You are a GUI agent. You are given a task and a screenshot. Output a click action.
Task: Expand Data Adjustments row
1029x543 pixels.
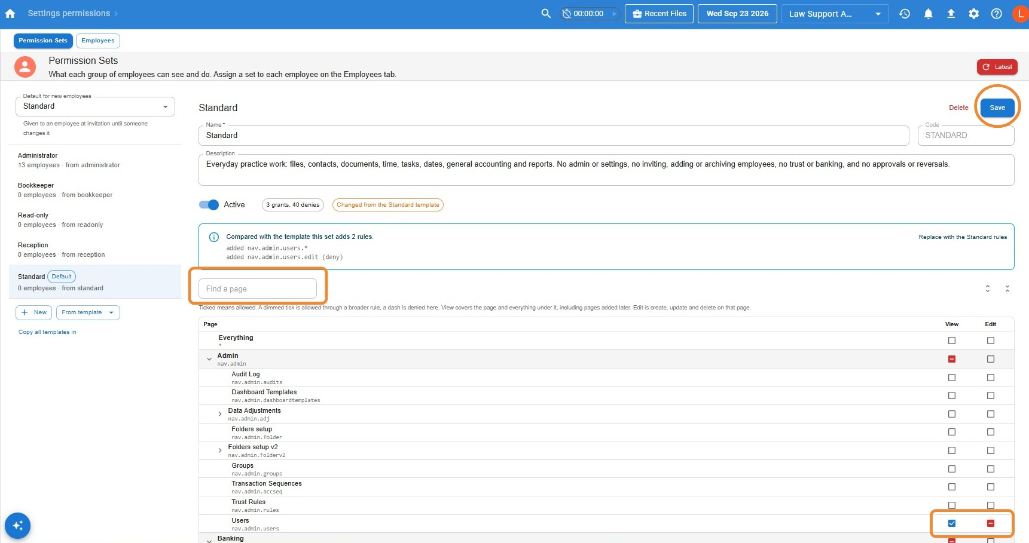pyautogui.click(x=220, y=414)
